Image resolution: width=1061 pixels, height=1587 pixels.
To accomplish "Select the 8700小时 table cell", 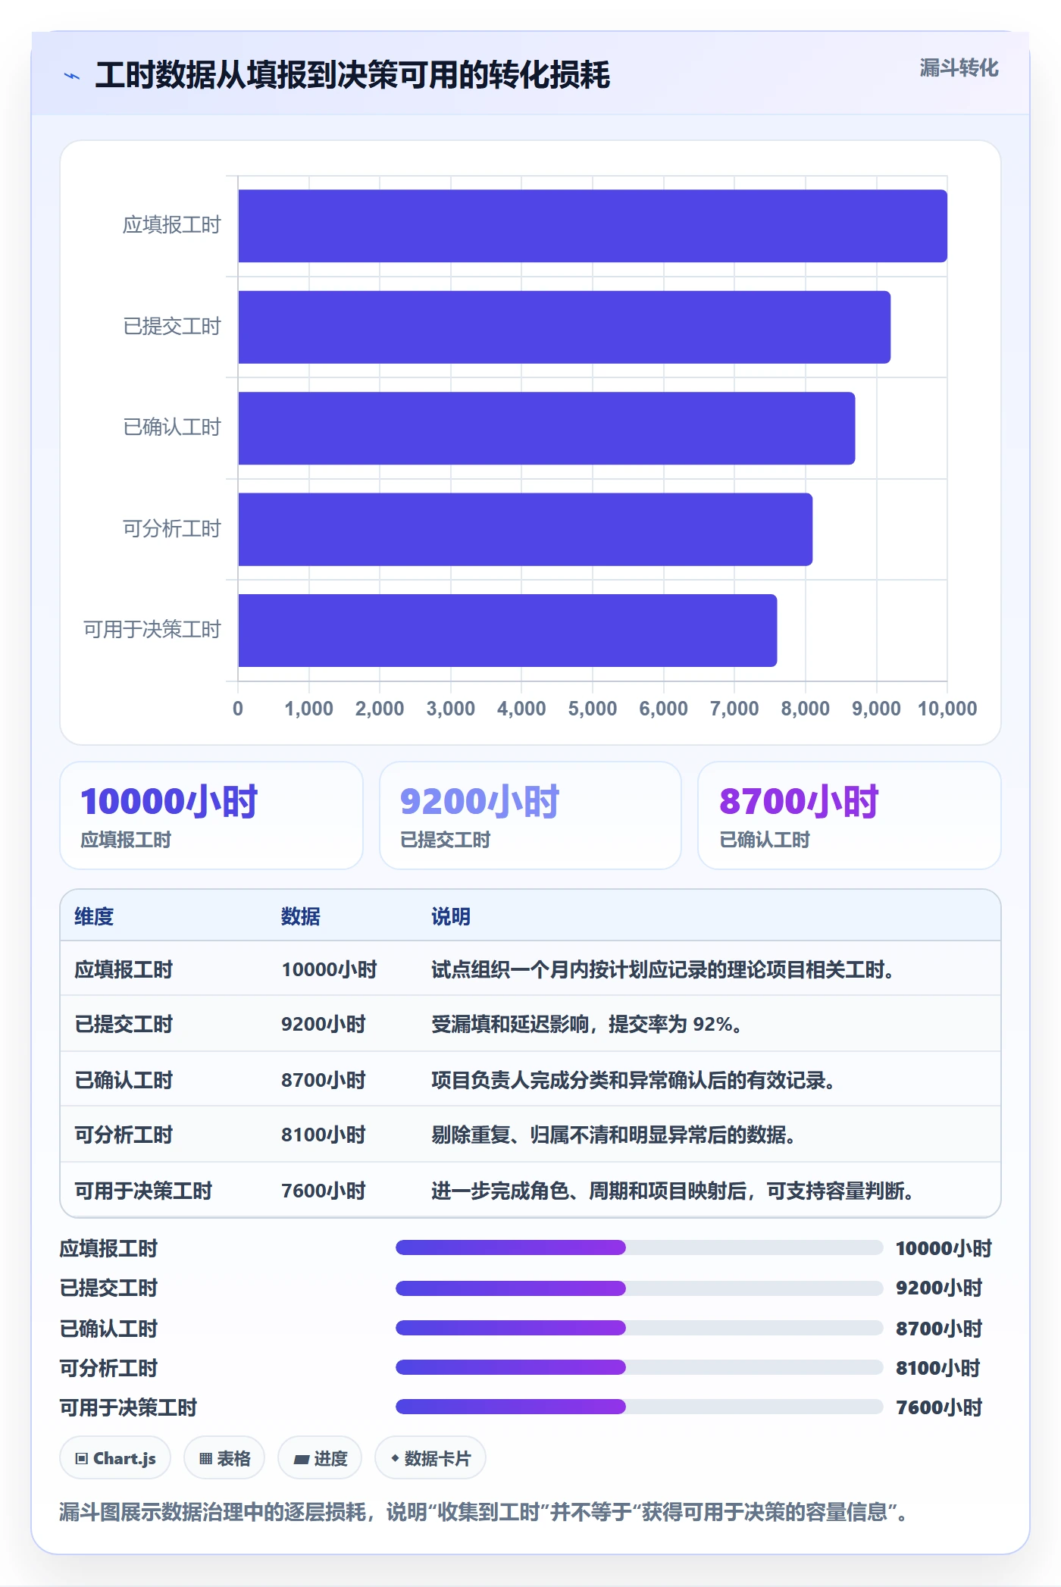I will point(324,1080).
